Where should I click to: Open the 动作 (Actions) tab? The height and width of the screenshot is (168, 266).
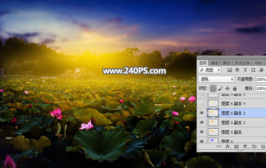click(x=258, y=63)
